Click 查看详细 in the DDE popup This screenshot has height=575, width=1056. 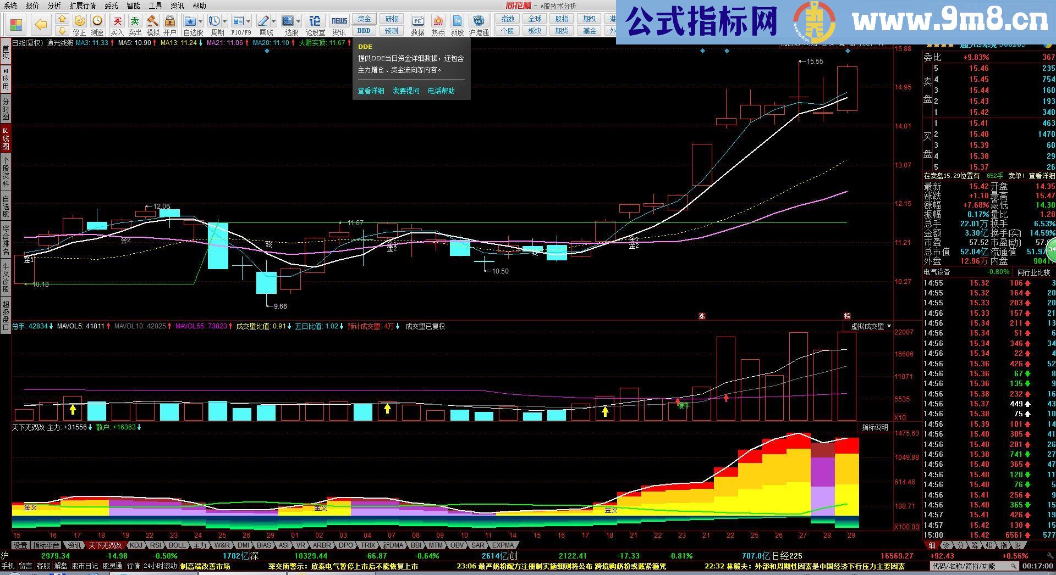pyautogui.click(x=370, y=91)
